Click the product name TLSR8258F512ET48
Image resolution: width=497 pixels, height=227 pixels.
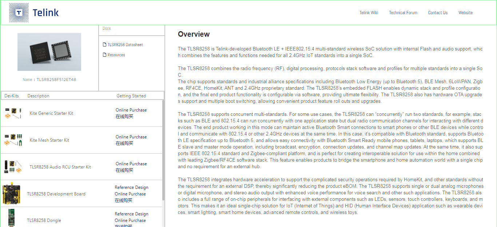click(56, 80)
